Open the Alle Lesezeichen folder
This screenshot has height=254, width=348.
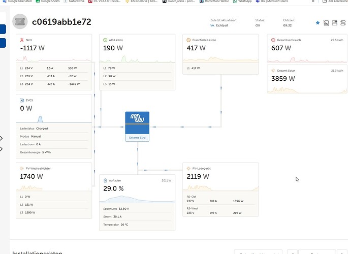coord(335,1)
